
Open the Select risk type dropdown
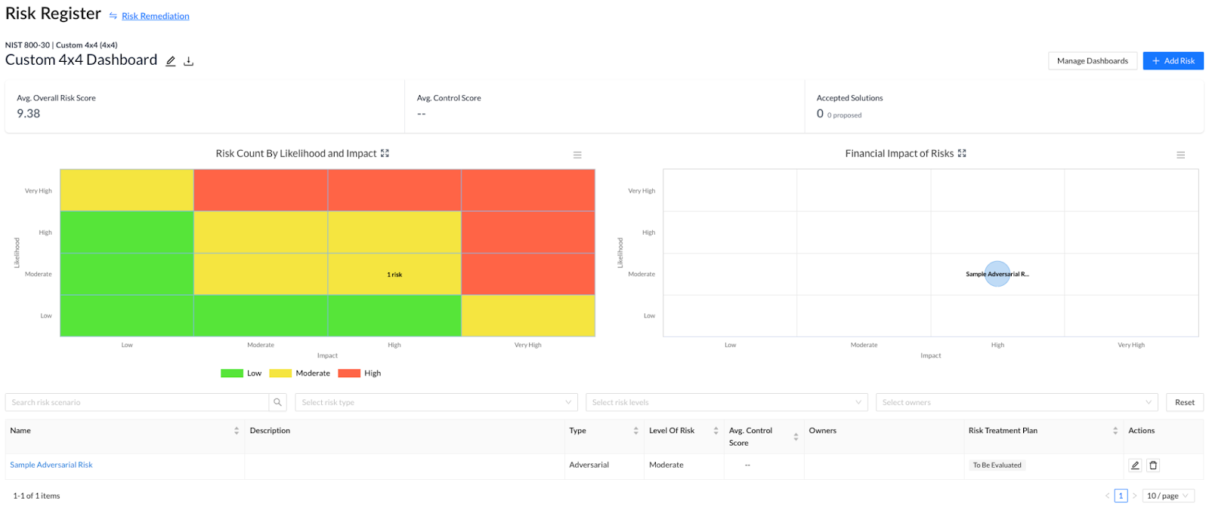436,402
